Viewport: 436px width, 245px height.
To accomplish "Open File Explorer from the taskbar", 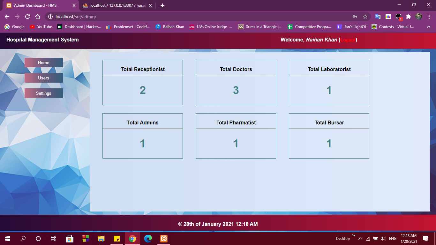I will (x=101, y=238).
